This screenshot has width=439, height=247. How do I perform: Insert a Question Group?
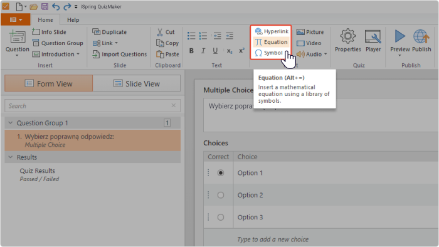(x=58, y=43)
